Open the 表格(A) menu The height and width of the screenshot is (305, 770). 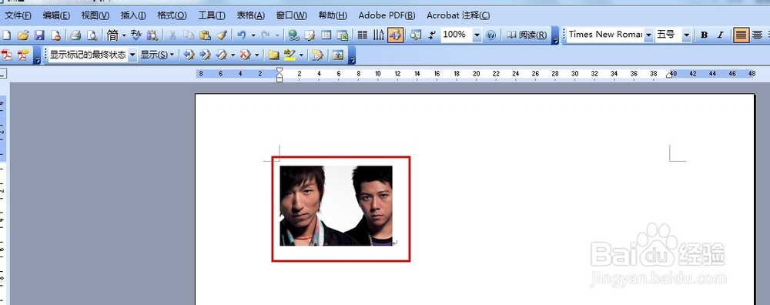click(x=250, y=15)
